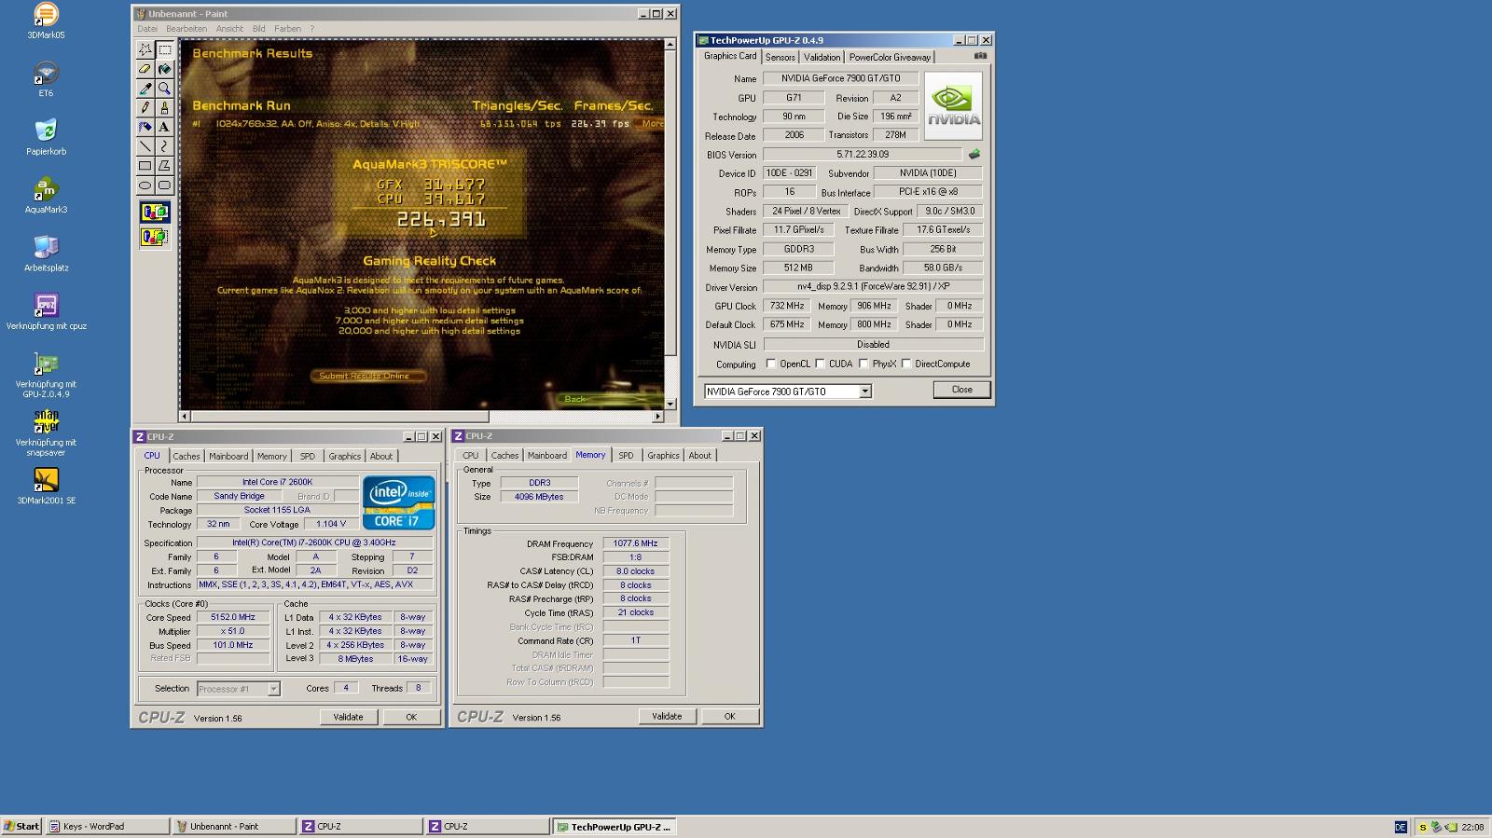
Task: Select the Airbrush spray tool
Action: click(145, 127)
